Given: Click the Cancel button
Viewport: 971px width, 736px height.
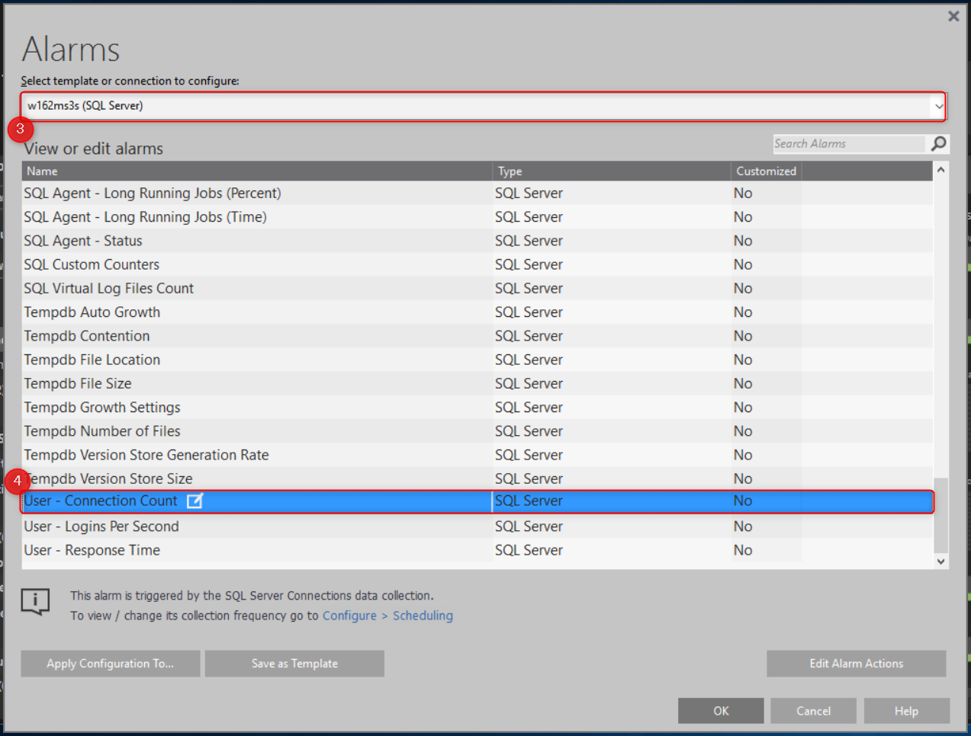Looking at the screenshot, I should (813, 710).
